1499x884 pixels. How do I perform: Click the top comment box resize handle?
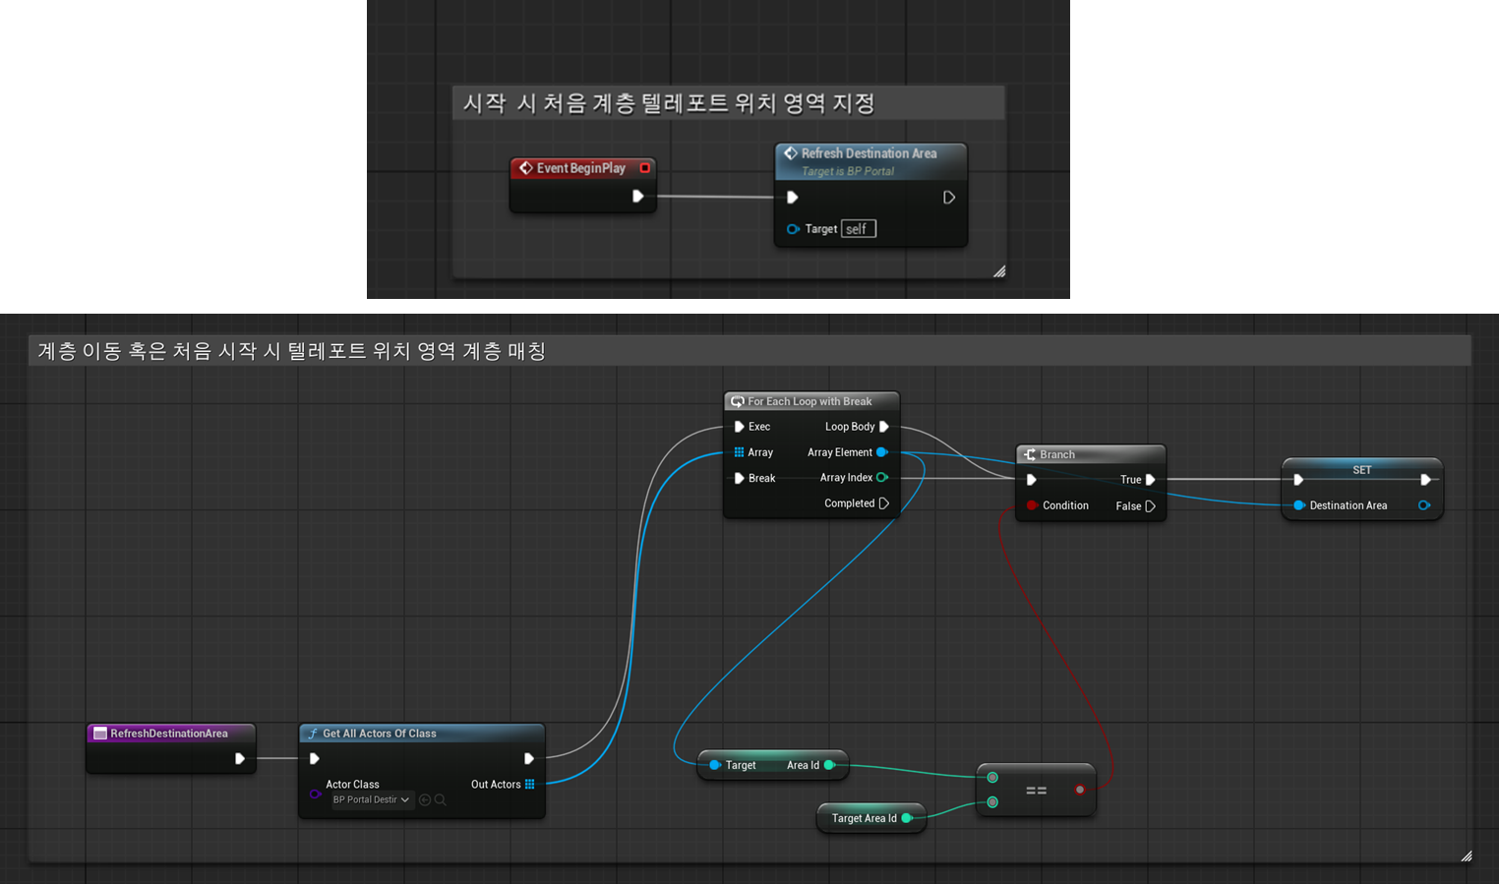pyautogui.click(x=998, y=271)
